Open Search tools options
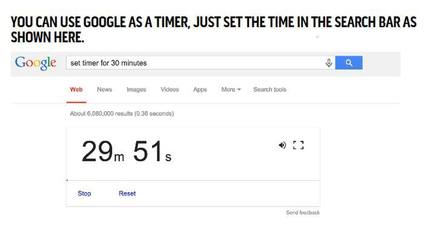The width and height of the screenshot is (424, 232). [x=270, y=89]
